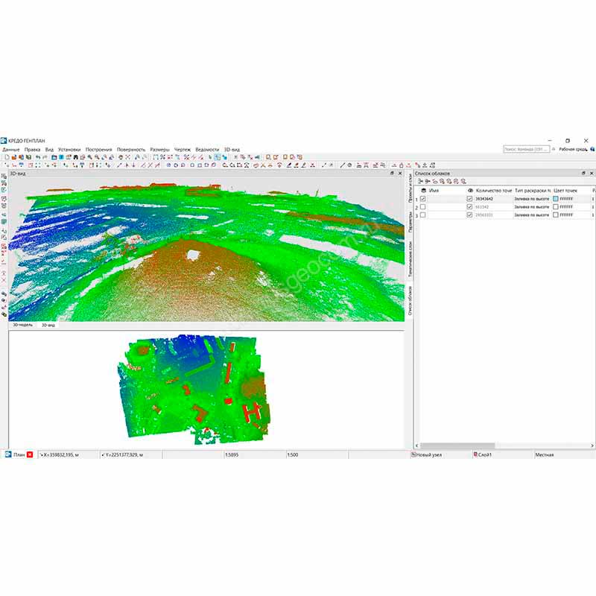Viewport: 596px width, 596px height.
Task: Click the КРЕДО ГЕНПЛАН application logo icon
Action: (4, 140)
